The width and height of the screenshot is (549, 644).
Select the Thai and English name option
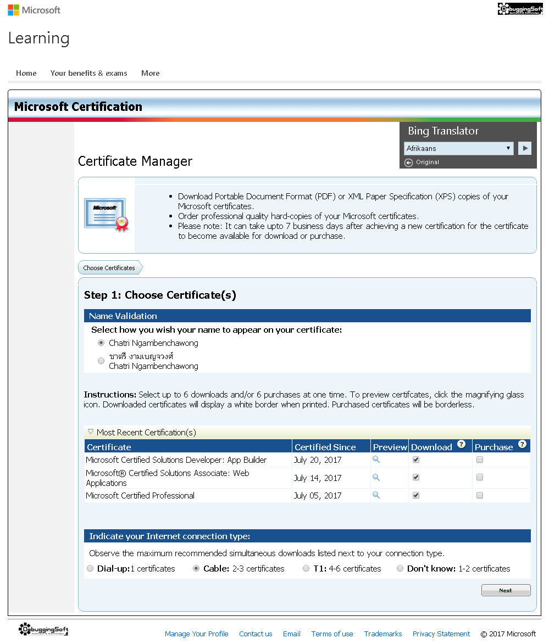pos(101,361)
